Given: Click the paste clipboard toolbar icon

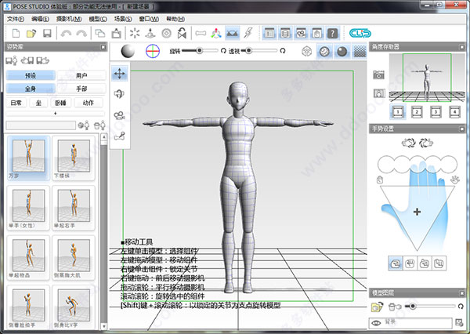Looking at the screenshot, I should [116, 33].
